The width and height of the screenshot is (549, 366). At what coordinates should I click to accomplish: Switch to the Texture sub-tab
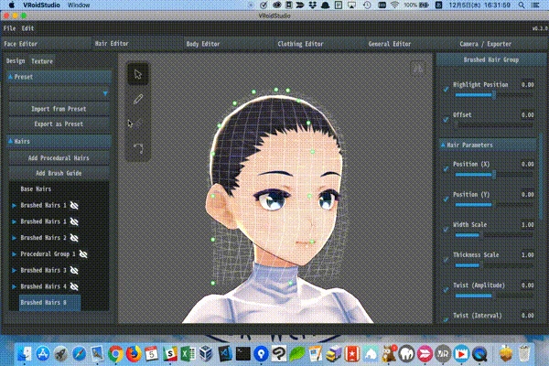42,61
